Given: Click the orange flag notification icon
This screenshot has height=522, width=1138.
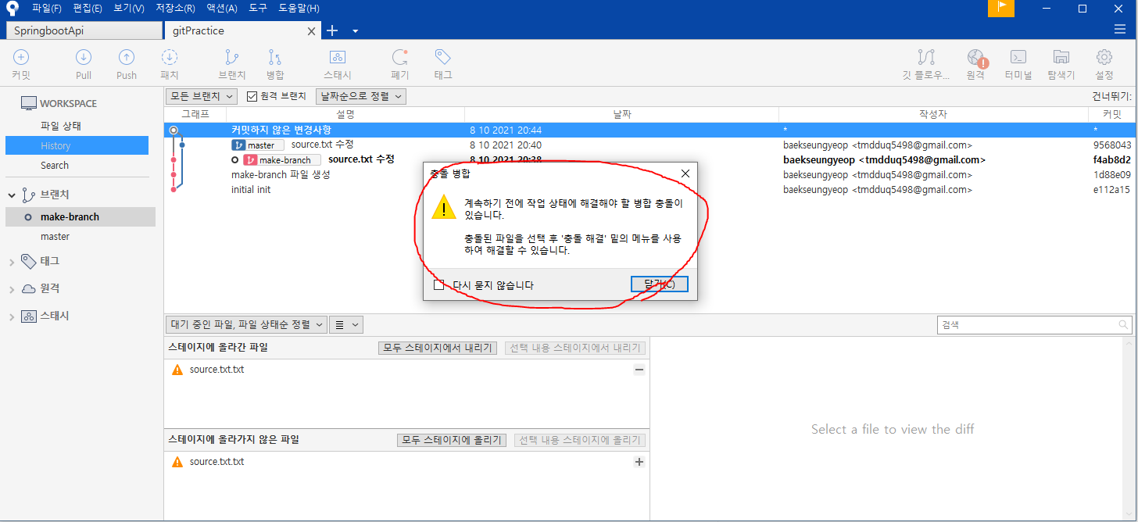Looking at the screenshot, I should click(1001, 8).
